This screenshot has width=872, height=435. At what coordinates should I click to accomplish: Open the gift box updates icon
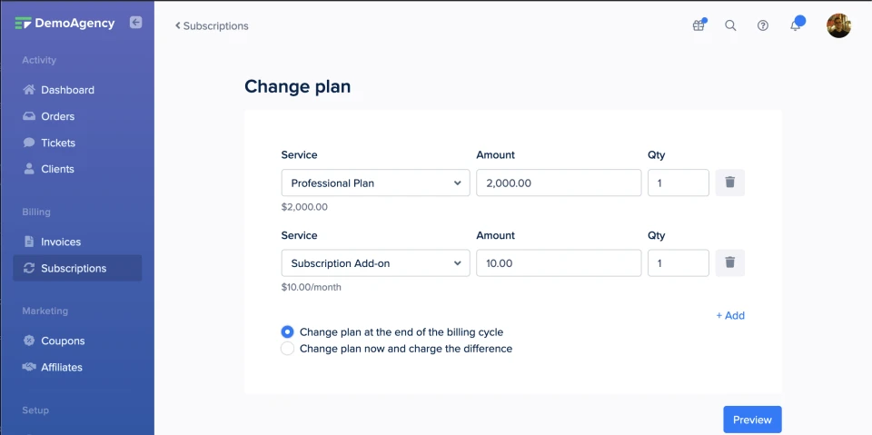click(x=699, y=25)
